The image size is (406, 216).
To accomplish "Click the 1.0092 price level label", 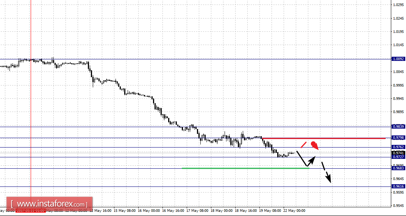I will click(x=398, y=59).
